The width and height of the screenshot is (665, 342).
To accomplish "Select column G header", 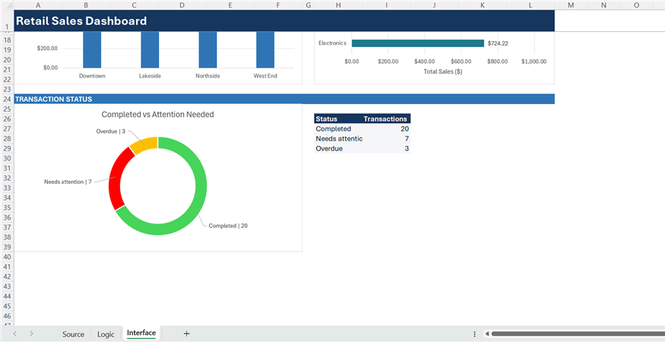I will pos(308,5).
